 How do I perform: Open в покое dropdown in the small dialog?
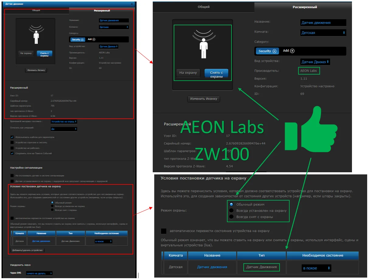pyautogui.click(x=103, y=241)
